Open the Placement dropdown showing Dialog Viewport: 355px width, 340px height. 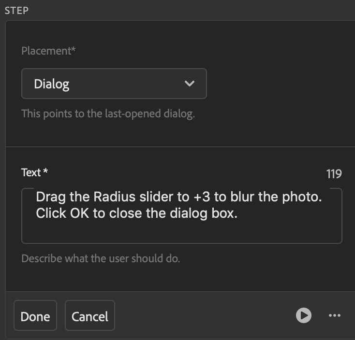(x=114, y=84)
